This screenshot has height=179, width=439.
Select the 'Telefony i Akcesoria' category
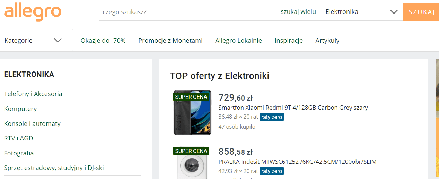(x=33, y=94)
